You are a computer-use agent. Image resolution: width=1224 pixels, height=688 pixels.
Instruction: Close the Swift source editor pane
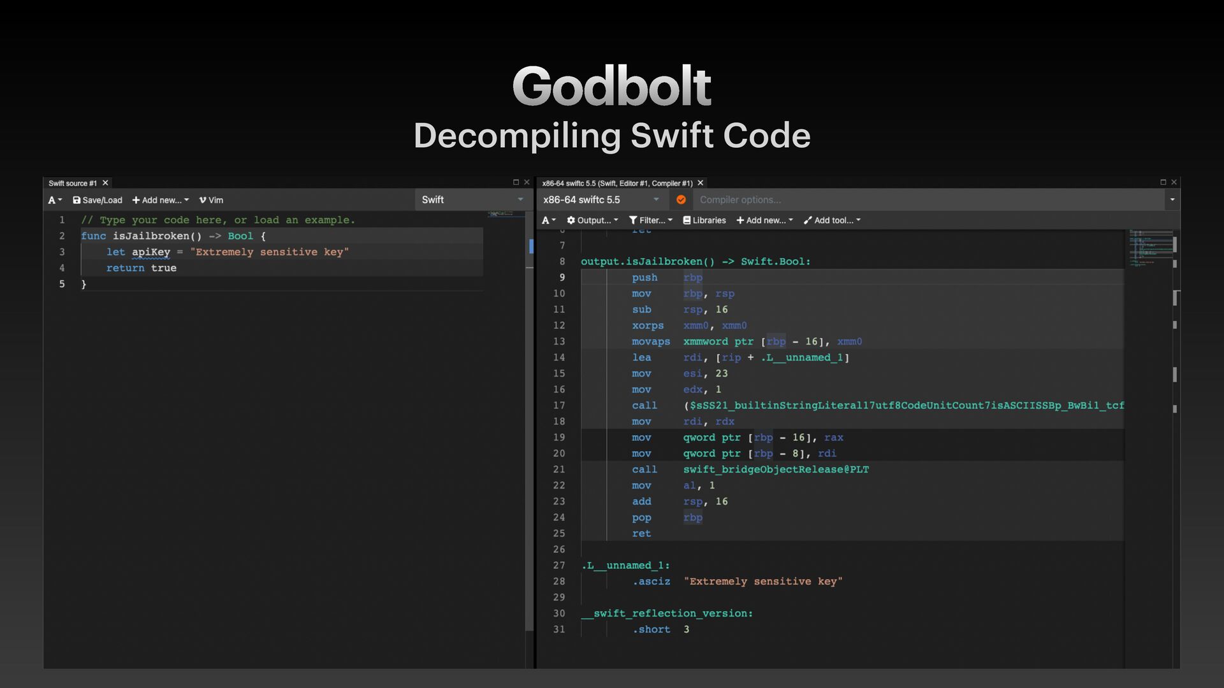527,182
